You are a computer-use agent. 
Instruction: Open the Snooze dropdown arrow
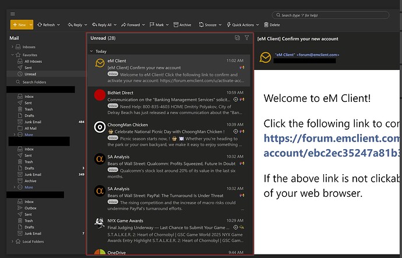point(220,25)
